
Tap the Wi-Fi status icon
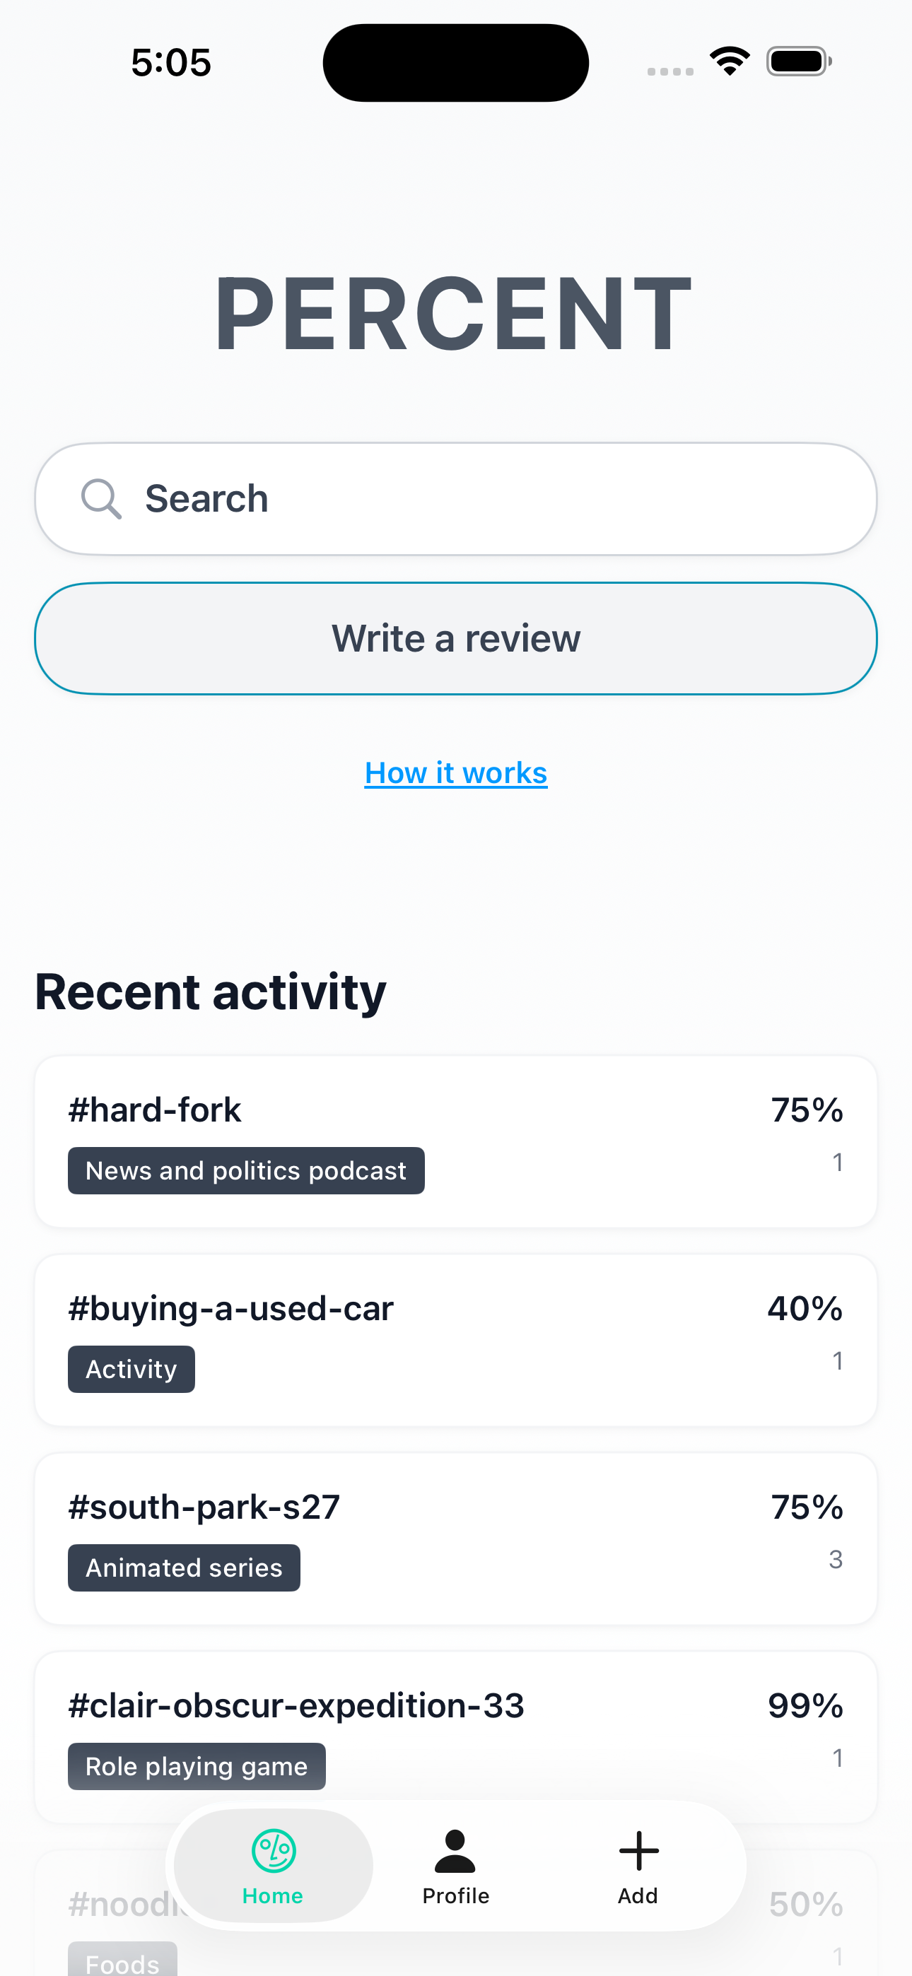(730, 61)
